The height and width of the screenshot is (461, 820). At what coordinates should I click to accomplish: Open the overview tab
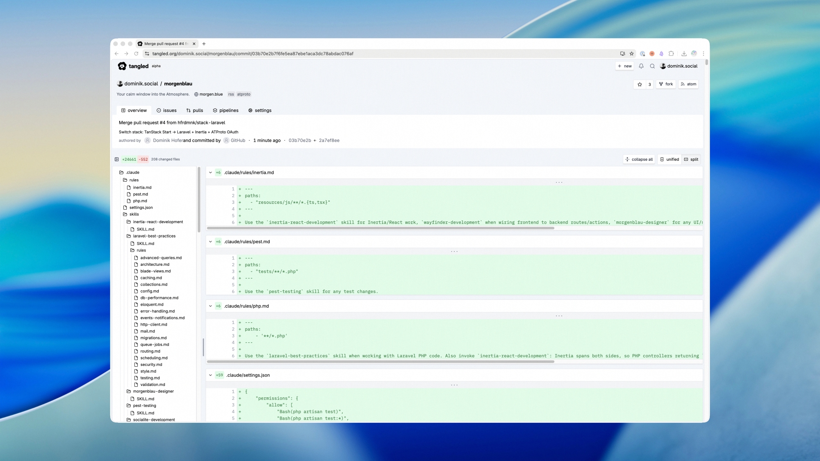[x=134, y=111]
